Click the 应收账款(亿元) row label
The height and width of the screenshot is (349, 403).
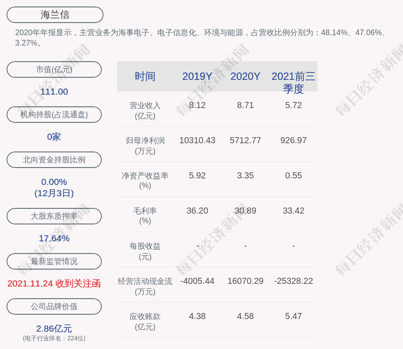[x=145, y=322]
